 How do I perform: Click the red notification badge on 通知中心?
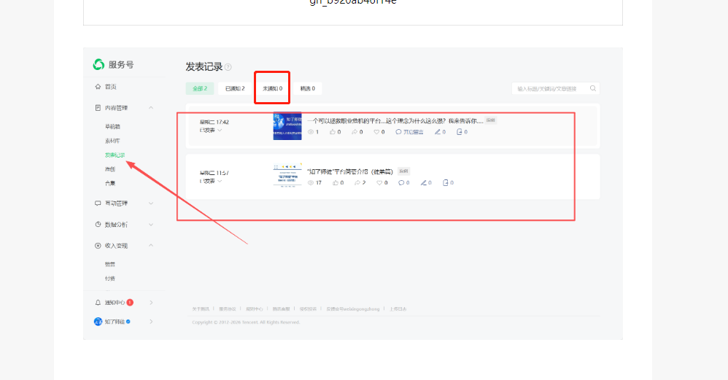click(130, 303)
